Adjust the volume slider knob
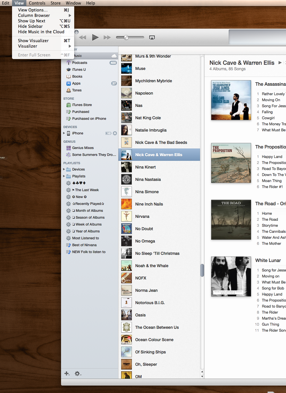The image size is (286, 393). coord(126,37)
